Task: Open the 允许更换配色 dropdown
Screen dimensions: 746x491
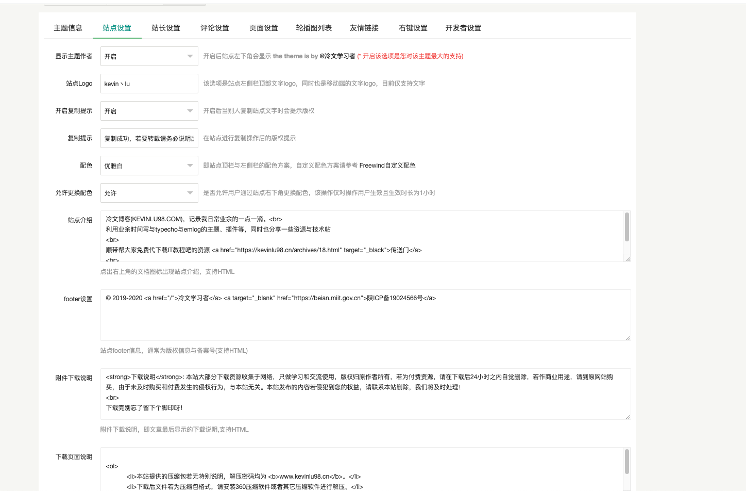Action: point(149,193)
